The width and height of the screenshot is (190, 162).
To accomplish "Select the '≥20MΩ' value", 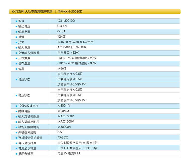I will click(x=63, y=111).
